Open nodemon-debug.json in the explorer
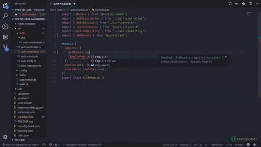Viewport: 261px width, 147px height. [x=31, y=108]
